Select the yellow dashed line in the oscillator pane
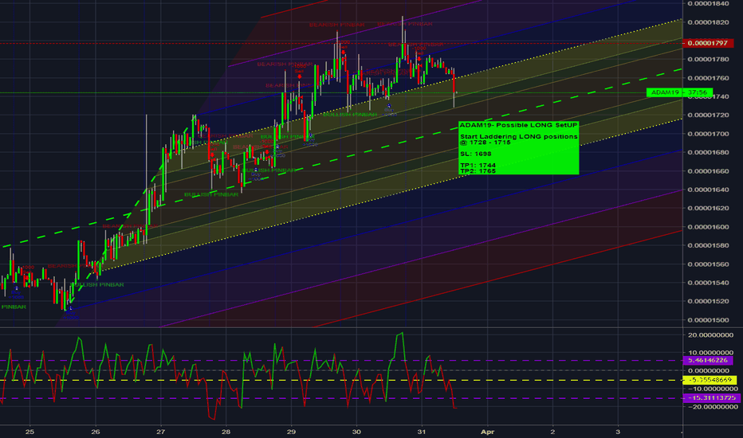This screenshot has height=438, width=743. [x=341, y=380]
